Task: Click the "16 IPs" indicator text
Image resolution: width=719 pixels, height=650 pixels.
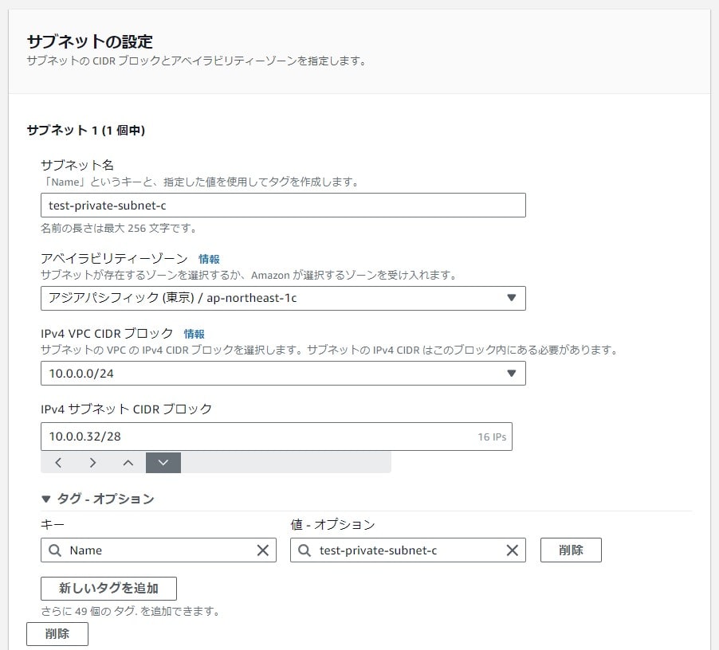Action: tap(492, 437)
